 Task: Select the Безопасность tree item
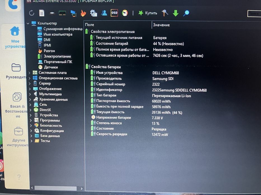(x=51, y=126)
